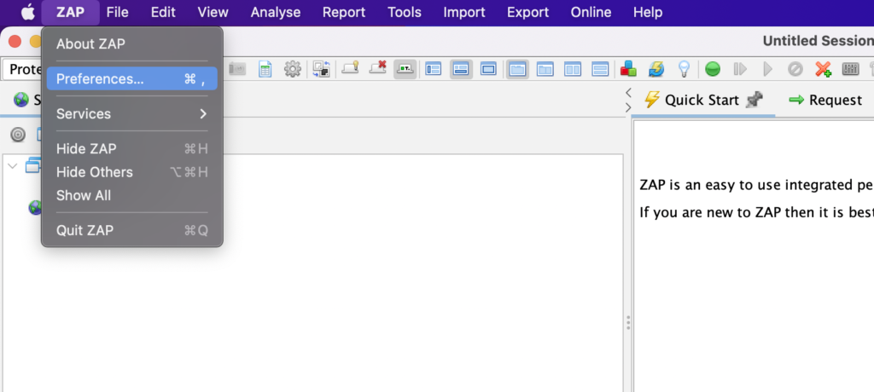Open Preferences… from the ZAP menu

(132, 79)
